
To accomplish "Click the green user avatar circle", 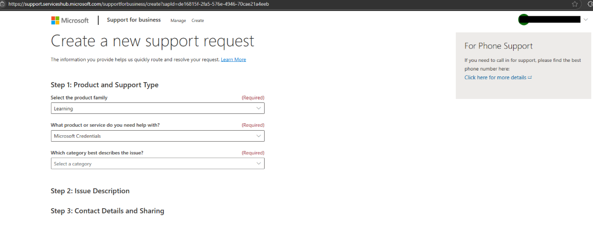I will 524,20.
